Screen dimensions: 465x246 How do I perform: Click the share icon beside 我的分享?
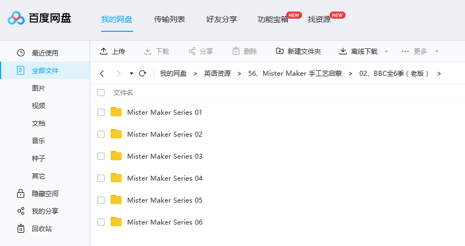pyautogui.click(x=21, y=211)
